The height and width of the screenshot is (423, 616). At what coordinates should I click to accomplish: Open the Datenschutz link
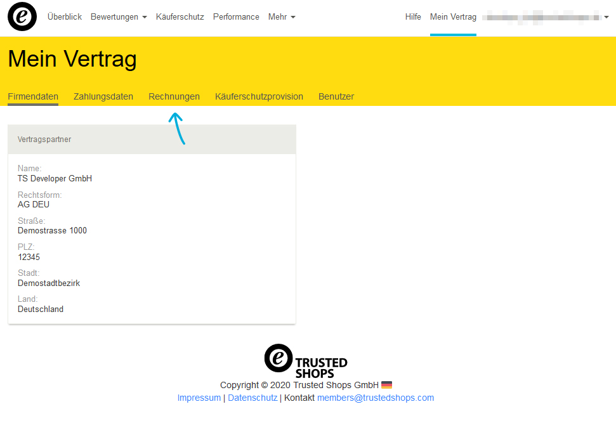pyautogui.click(x=252, y=398)
